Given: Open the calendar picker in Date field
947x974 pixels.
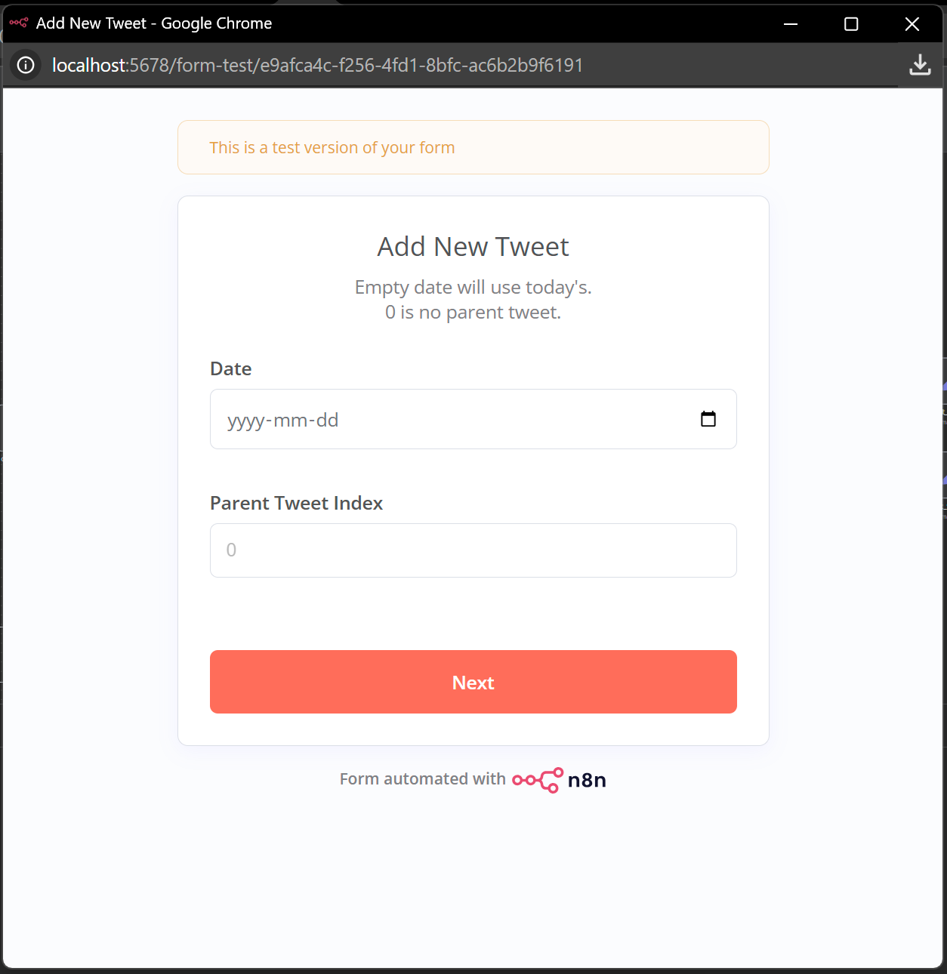Looking at the screenshot, I should (708, 419).
